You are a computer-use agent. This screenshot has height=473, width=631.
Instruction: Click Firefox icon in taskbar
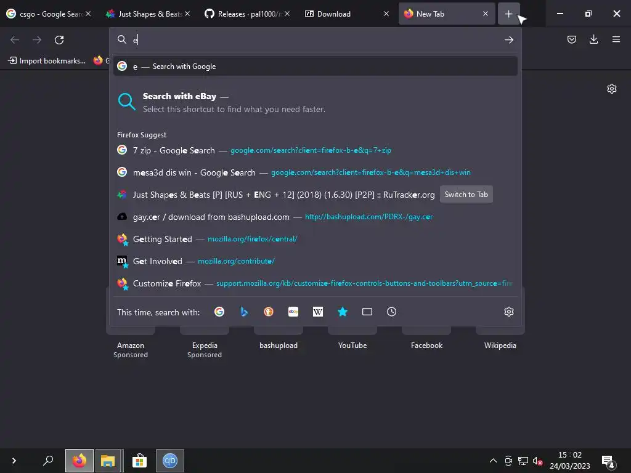point(79,461)
